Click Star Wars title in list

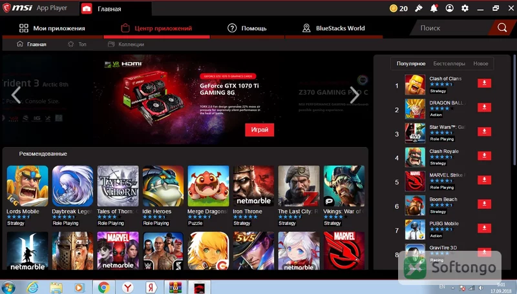447,127
